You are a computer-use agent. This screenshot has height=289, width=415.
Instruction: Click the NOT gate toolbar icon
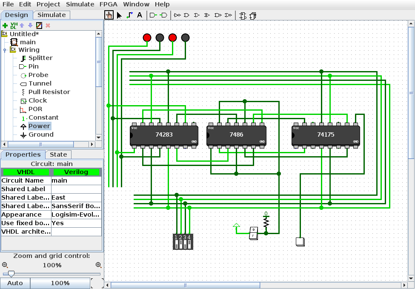(x=177, y=15)
